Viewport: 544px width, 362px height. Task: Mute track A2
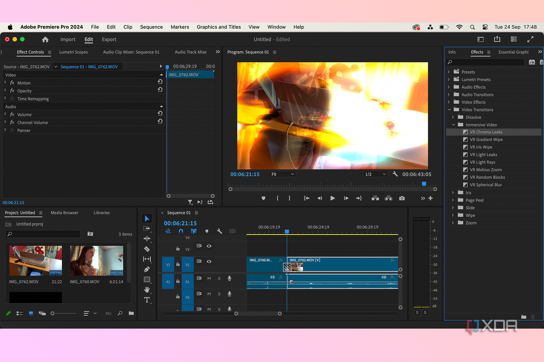(209, 294)
